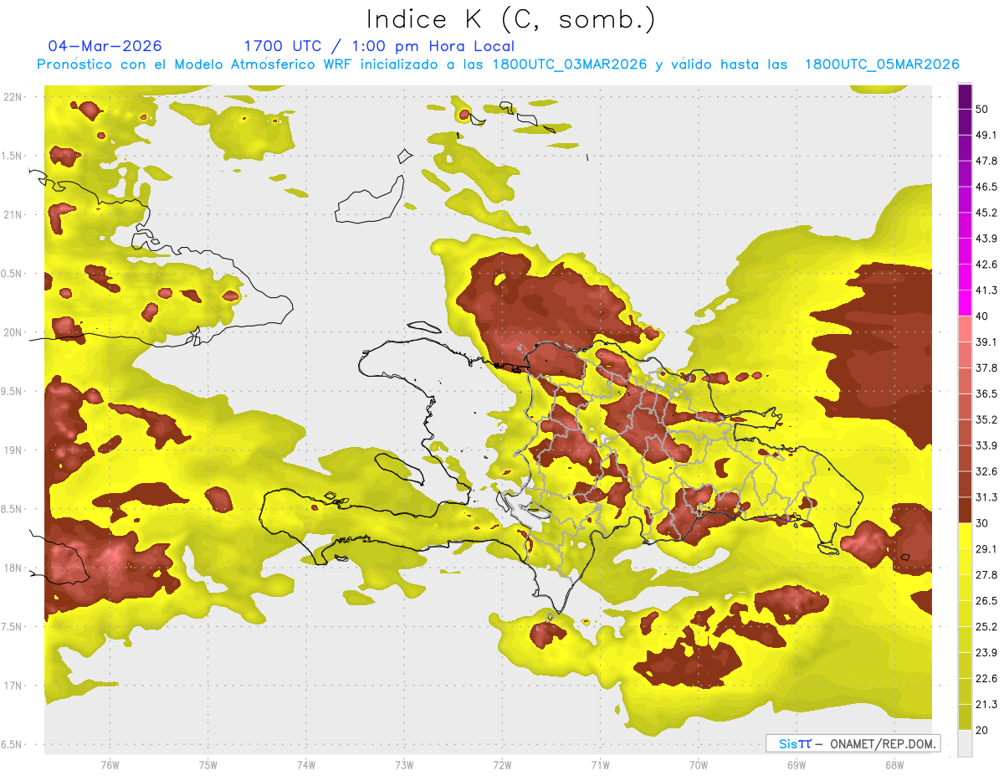Click the "69W" longitude label

[797, 765]
